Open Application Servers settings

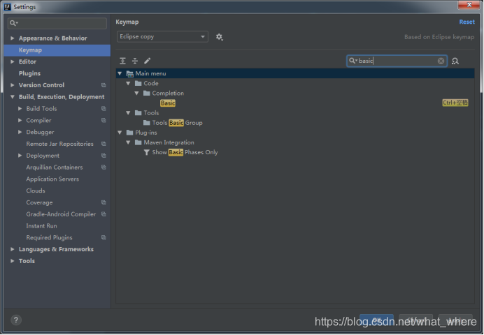tap(52, 179)
